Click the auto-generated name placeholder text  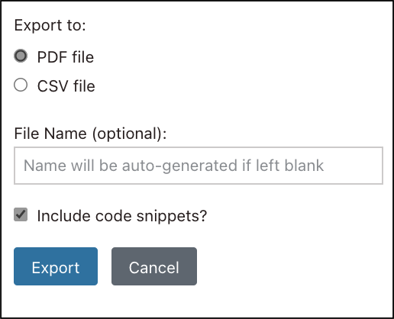pyautogui.click(x=173, y=166)
